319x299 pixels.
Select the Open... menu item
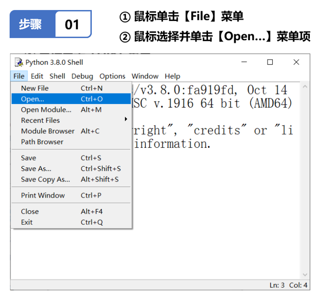click(x=71, y=99)
